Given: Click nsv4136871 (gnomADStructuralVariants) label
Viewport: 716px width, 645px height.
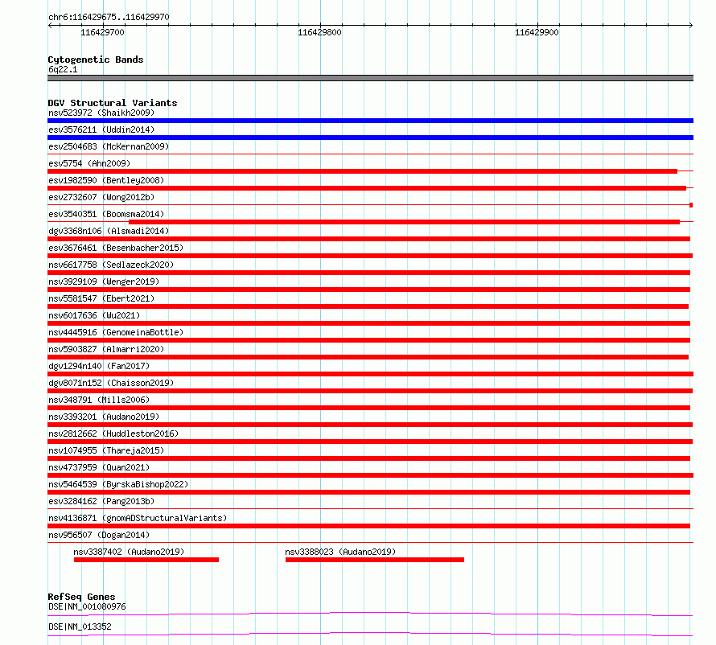Looking at the screenshot, I should [x=138, y=518].
